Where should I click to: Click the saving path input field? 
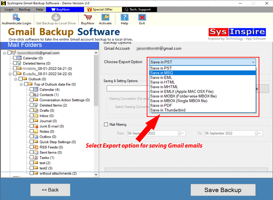tap(127, 89)
